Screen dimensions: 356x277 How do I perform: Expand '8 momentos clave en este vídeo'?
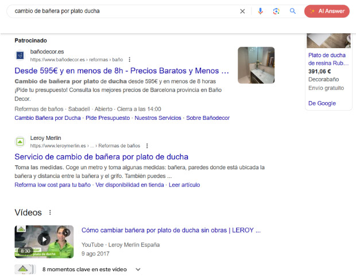(91, 270)
